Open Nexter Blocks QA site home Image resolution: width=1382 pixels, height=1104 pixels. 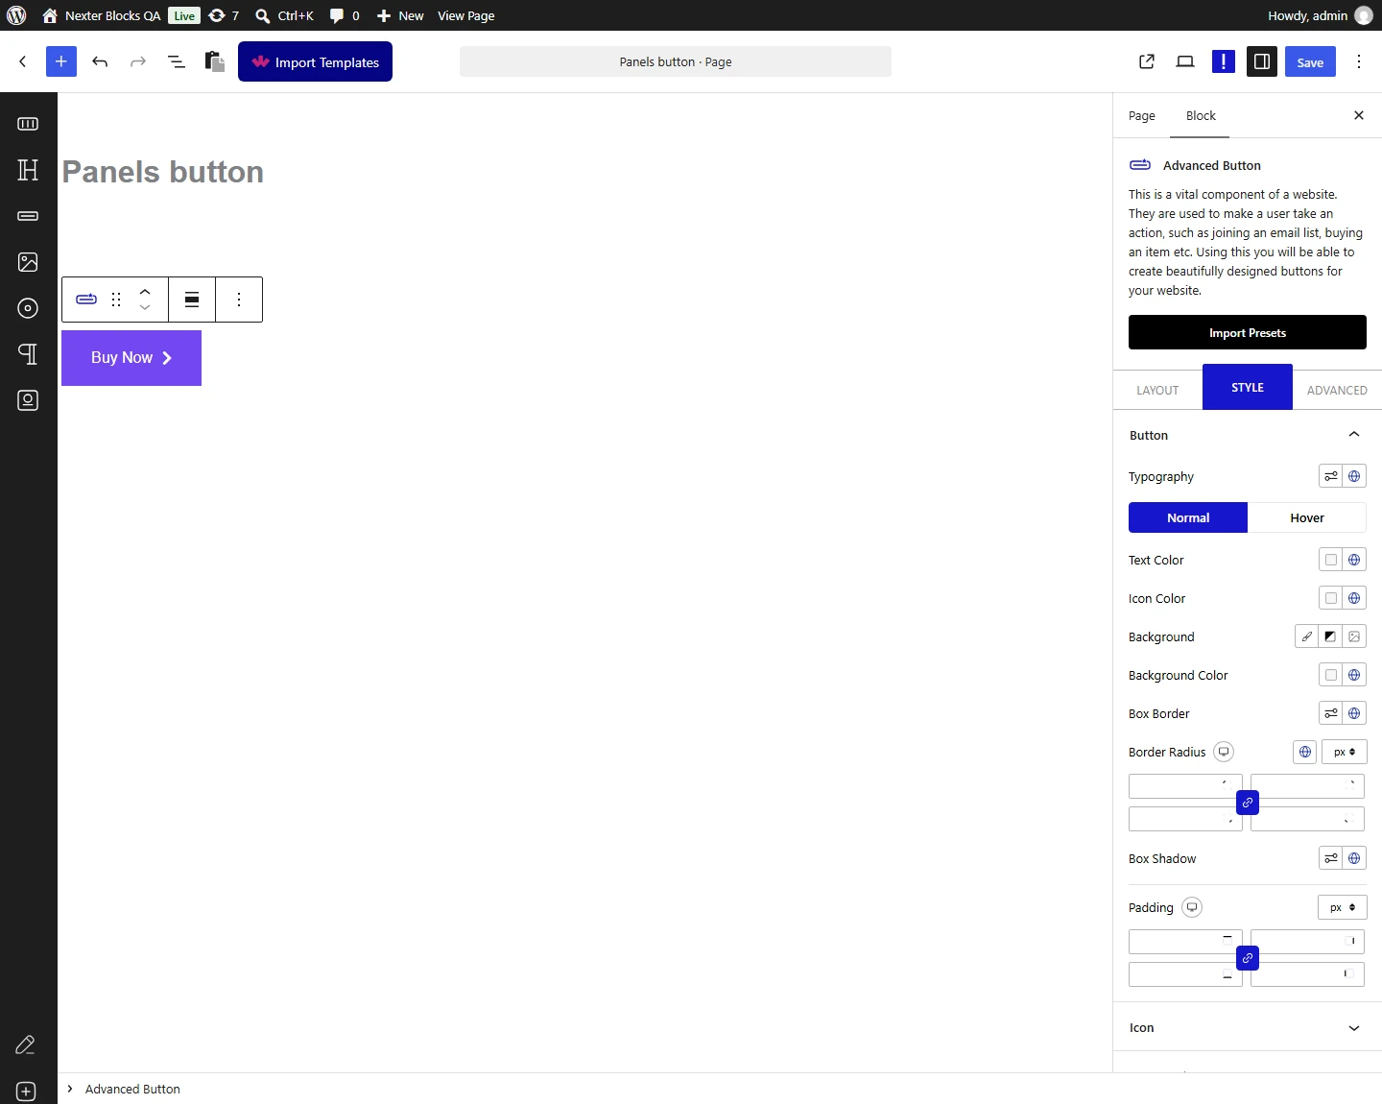(102, 15)
